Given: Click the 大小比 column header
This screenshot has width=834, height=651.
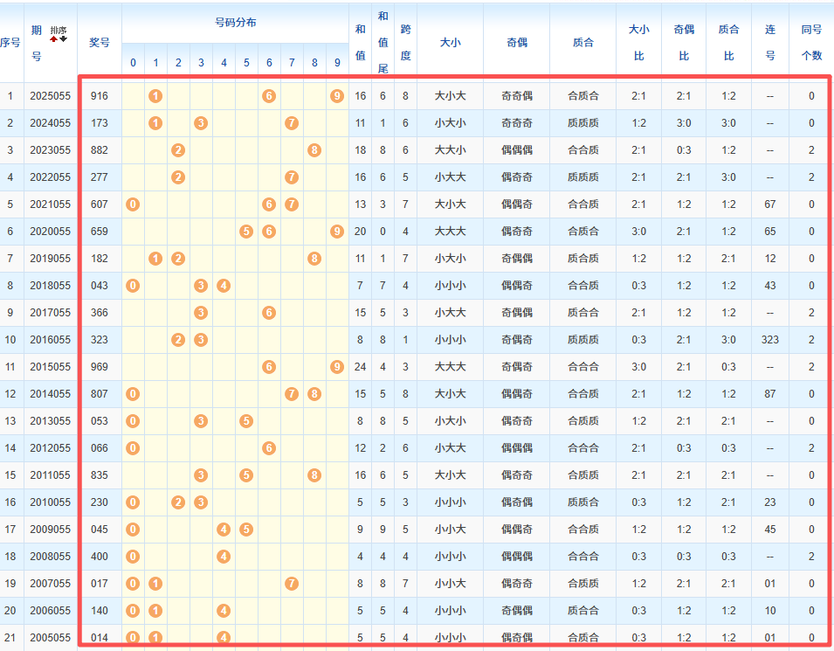Looking at the screenshot, I should click(638, 43).
